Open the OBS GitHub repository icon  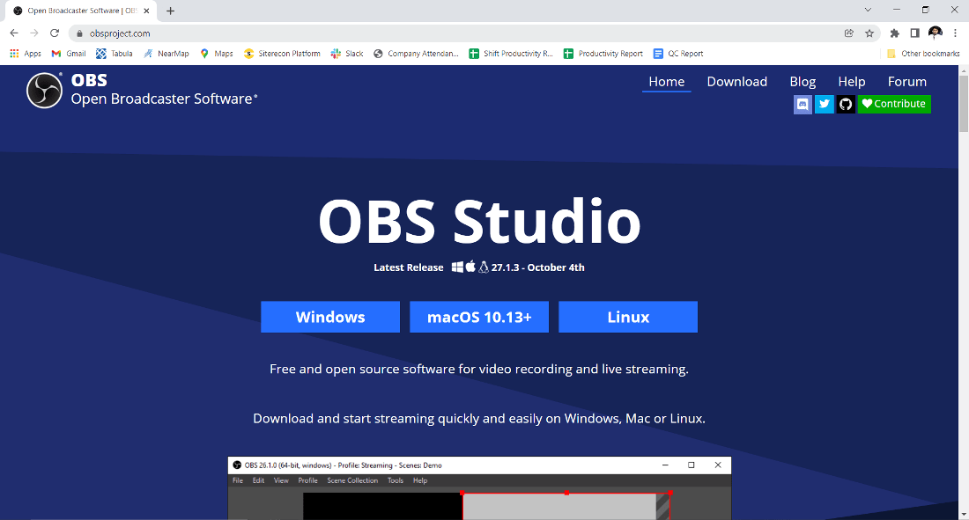pos(846,104)
